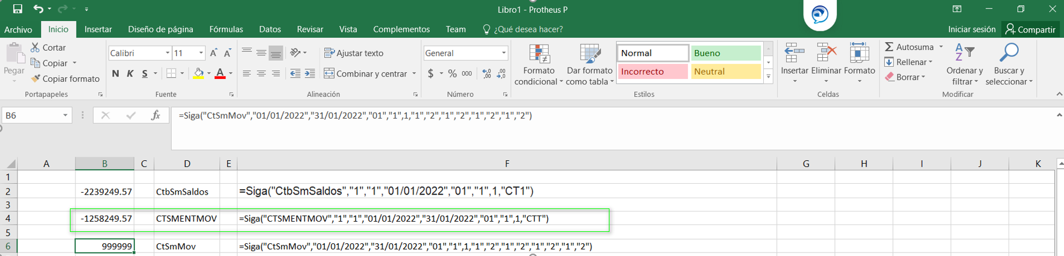Select the Neutral cell style
This screenshot has width=1064, height=256.
coord(726,72)
